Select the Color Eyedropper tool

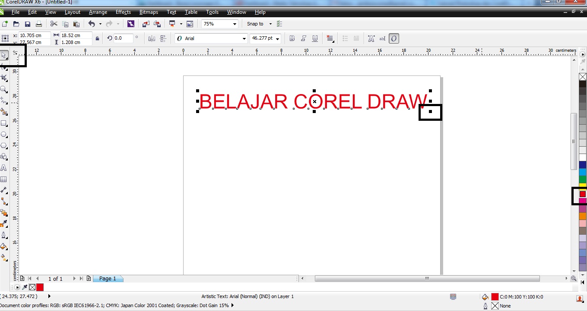click(x=4, y=224)
